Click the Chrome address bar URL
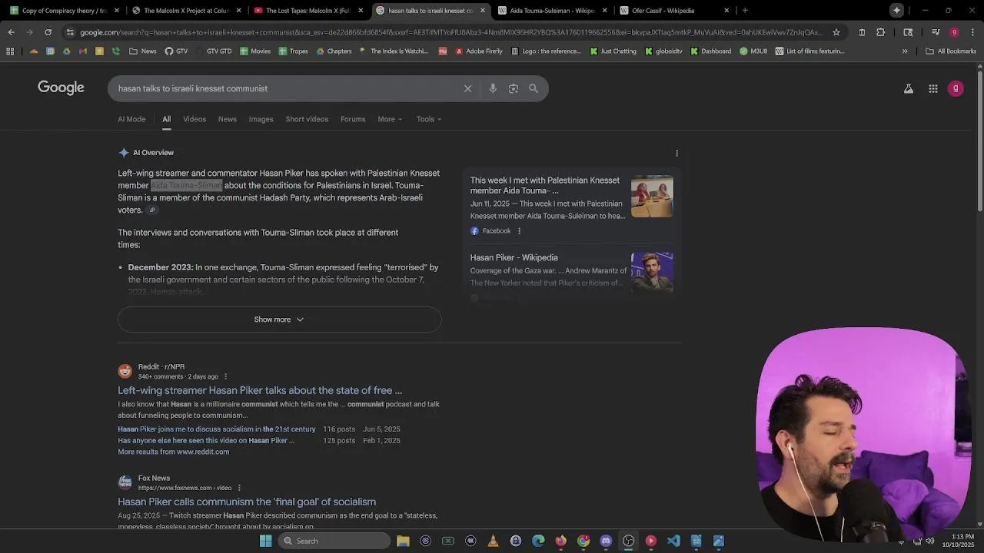Image resolution: width=984 pixels, height=553 pixels. click(450, 32)
